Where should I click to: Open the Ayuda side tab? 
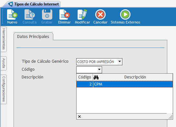tap(4, 63)
